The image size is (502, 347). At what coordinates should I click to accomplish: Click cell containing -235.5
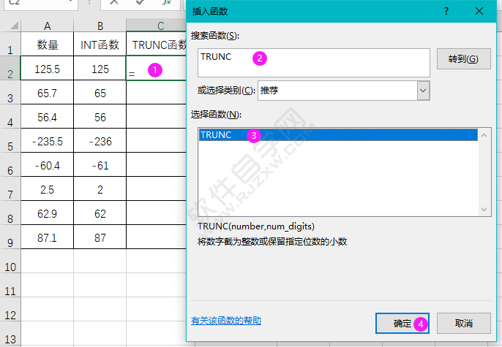point(48,142)
